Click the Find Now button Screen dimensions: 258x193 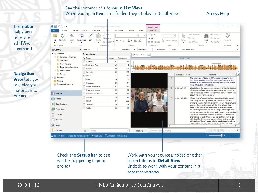tap(161, 49)
